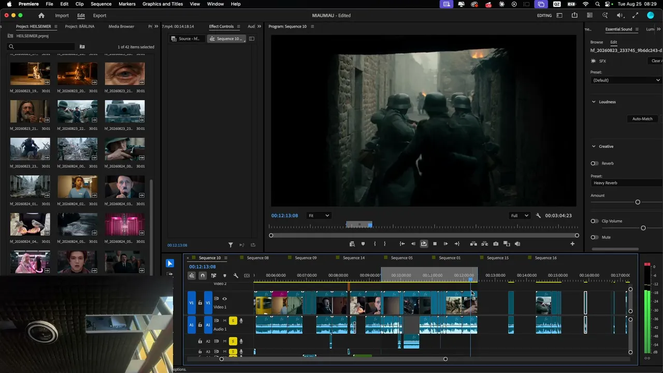Screen dimensions: 663x373
Task: Open the Home screen icon
Action: tap(41, 16)
